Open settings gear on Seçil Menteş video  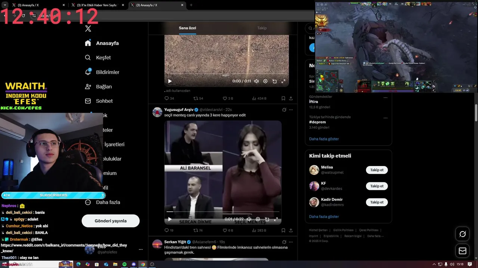coord(258,219)
